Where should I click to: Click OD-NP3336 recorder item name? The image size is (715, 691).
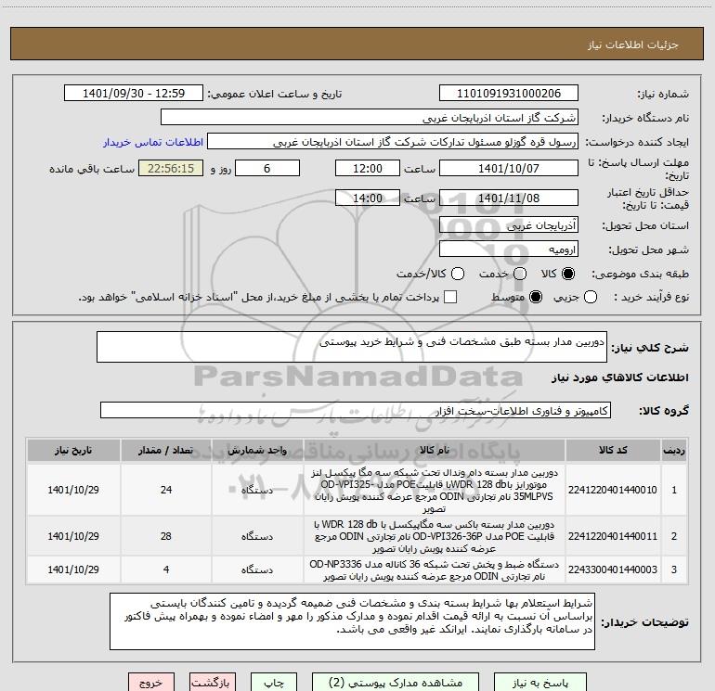pos(435,570)
